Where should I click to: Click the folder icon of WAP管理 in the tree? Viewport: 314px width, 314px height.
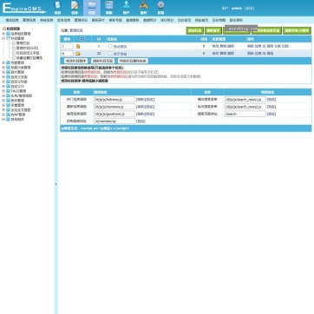click(8, 114)
